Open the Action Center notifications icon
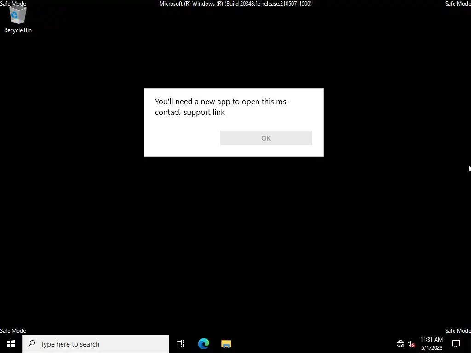 [x=456, y=344]
